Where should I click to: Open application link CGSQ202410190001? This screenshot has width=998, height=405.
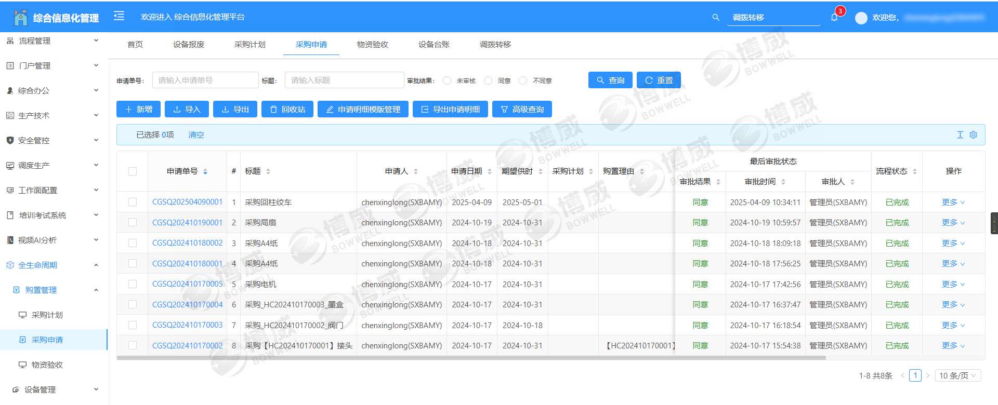point(187,223)
